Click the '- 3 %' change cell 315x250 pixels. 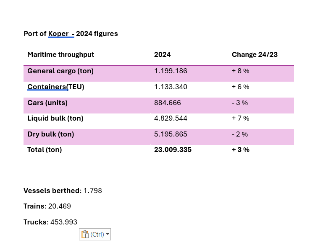(240, 103)
